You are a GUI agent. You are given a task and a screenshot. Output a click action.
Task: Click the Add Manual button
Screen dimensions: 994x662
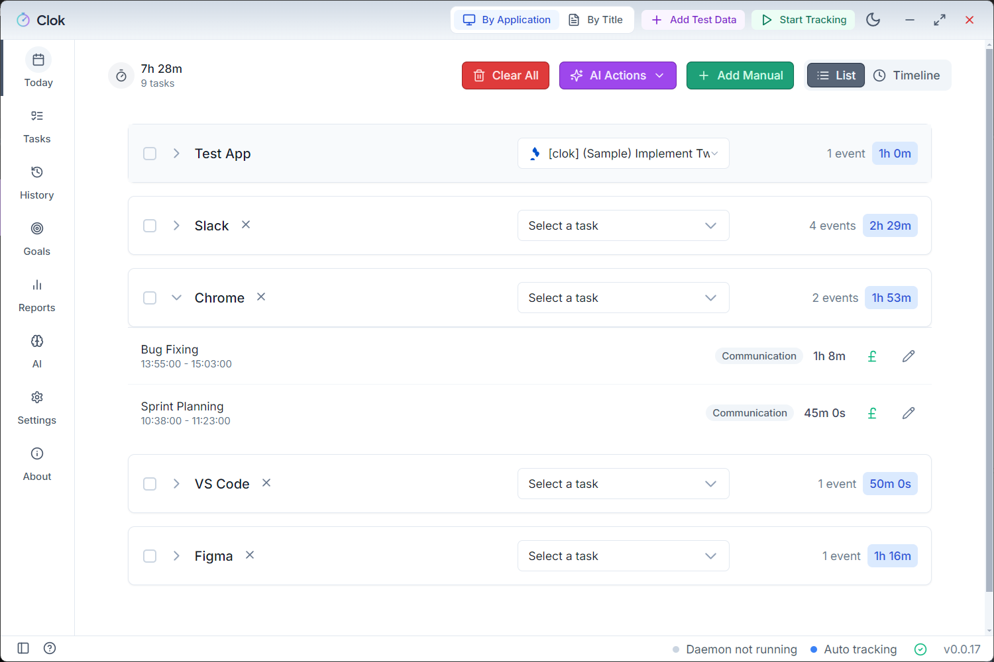(x=740, y=75)
